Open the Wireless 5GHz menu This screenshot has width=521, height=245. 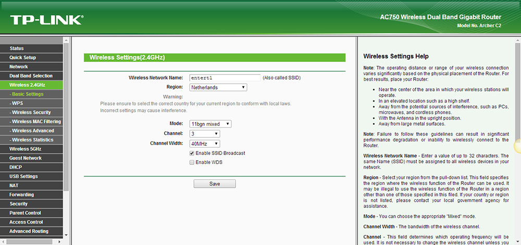(31, 149)
